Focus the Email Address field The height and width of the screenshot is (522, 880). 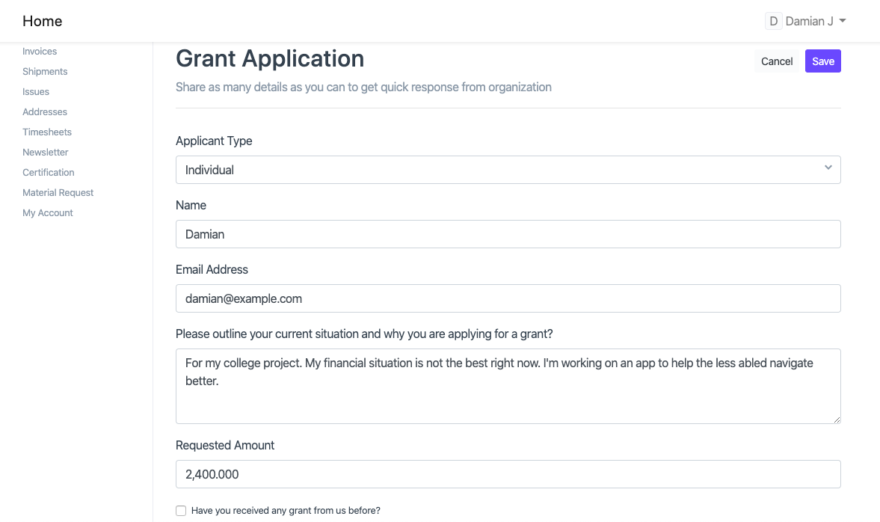pos(508,298)
